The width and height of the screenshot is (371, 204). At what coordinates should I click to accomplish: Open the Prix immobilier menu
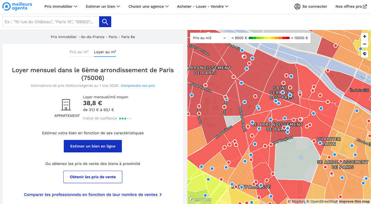pyautogui.click(x=61, y=6)
